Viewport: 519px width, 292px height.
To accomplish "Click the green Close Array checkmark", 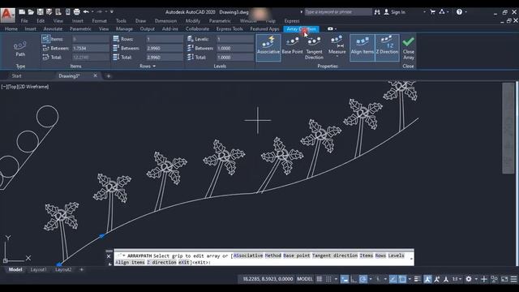I will click(408, 41).
